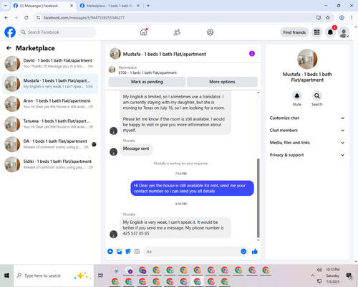Click the chat scrollbar thumb
Screen dimensions: 358x287
pos(258,198)
